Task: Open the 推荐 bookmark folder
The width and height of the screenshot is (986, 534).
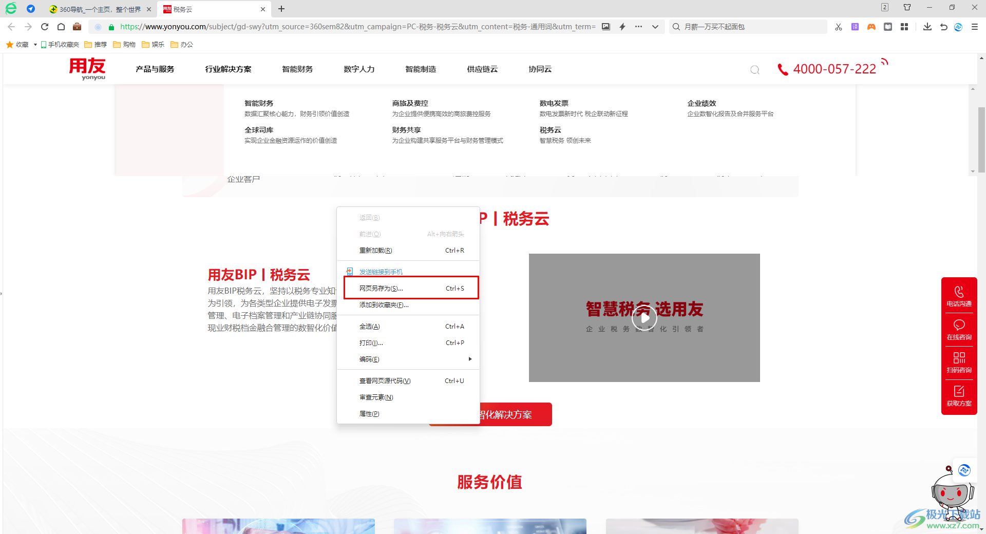Action: (x=96, y=45)
